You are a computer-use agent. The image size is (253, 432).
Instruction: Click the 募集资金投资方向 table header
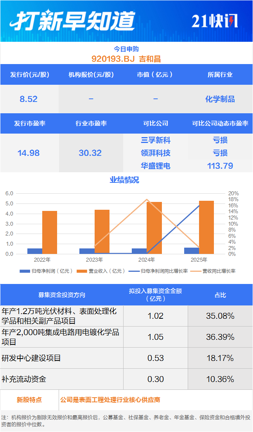click(62, 295)
